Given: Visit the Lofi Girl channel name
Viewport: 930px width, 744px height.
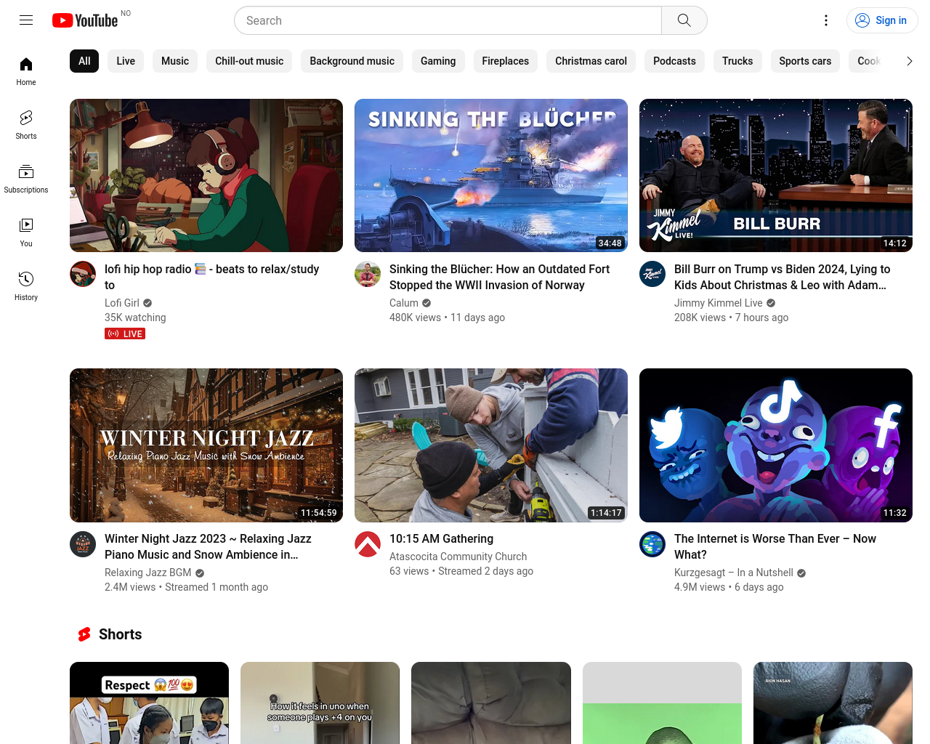Looking at the screenshot, I should coord(122,303).
